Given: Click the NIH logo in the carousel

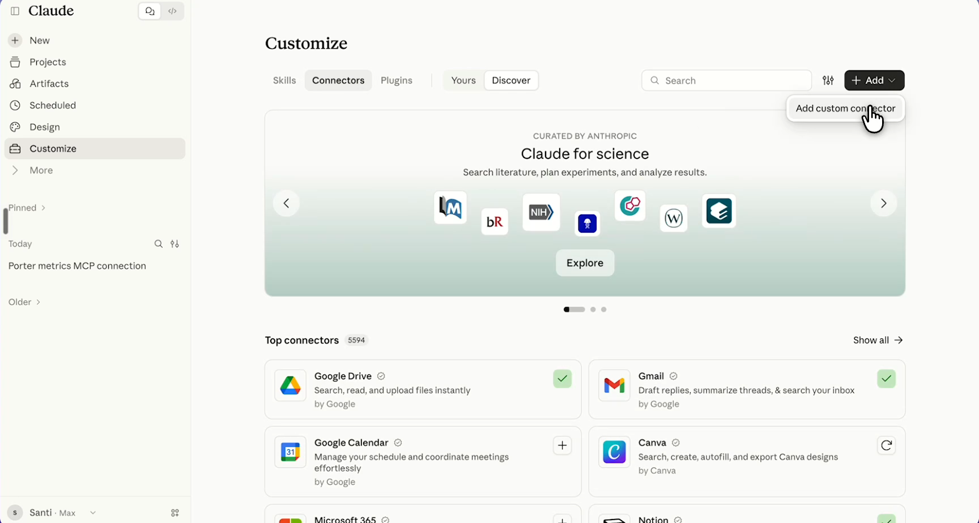Looking at the screenshot, I should tap(541, 212).
